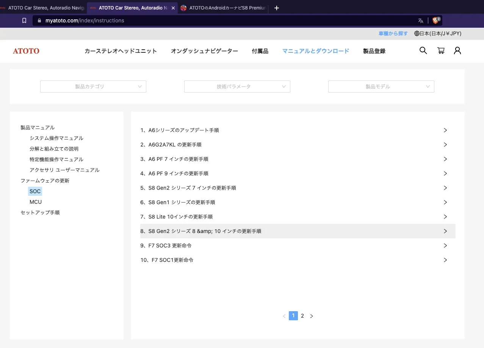Open マニュアルとダウンロード menu
This screenshot has width=484, height=348.
(316, 51)
